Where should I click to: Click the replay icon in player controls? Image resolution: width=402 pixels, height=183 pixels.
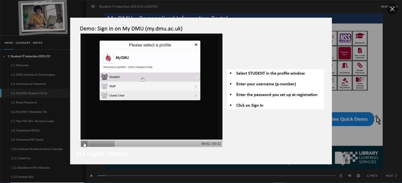click(x=341, y=176)
